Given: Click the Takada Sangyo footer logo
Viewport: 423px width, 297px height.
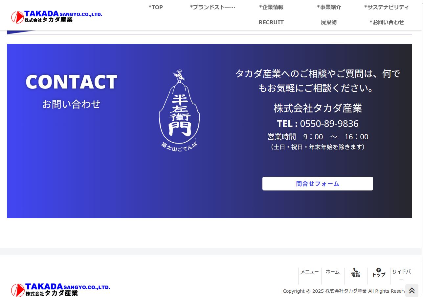Looking at the screenshot, I should 61,290.
